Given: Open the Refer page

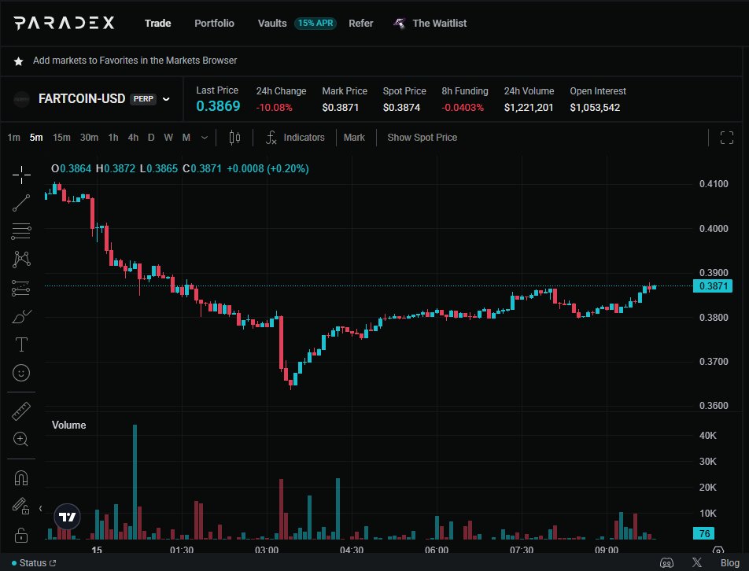Looking at the screenshot, I should [360, 23].
